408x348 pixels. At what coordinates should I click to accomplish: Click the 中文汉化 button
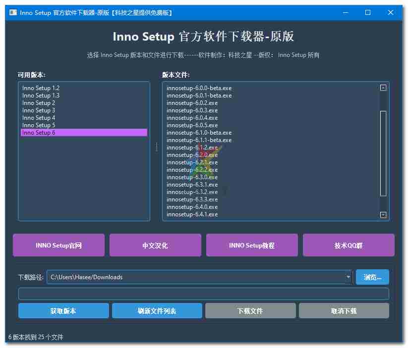click(155, 246)
